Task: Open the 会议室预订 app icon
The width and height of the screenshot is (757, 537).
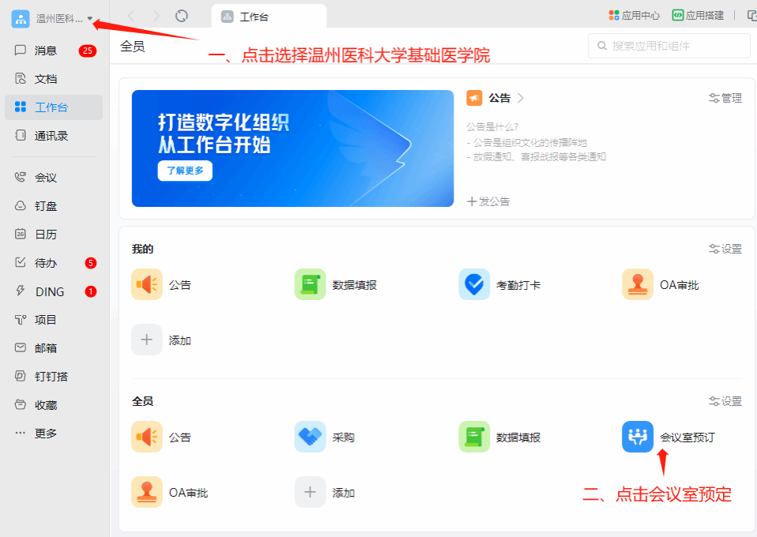Action: pos(638,437)
